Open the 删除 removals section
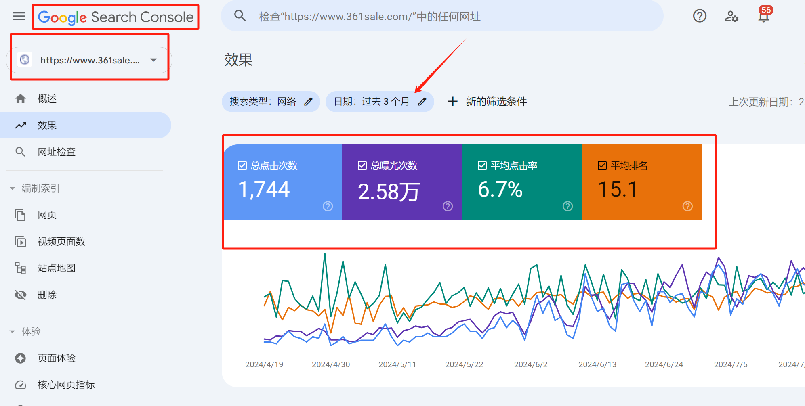The width and height of the screenshot is (805, 406). 47,295
